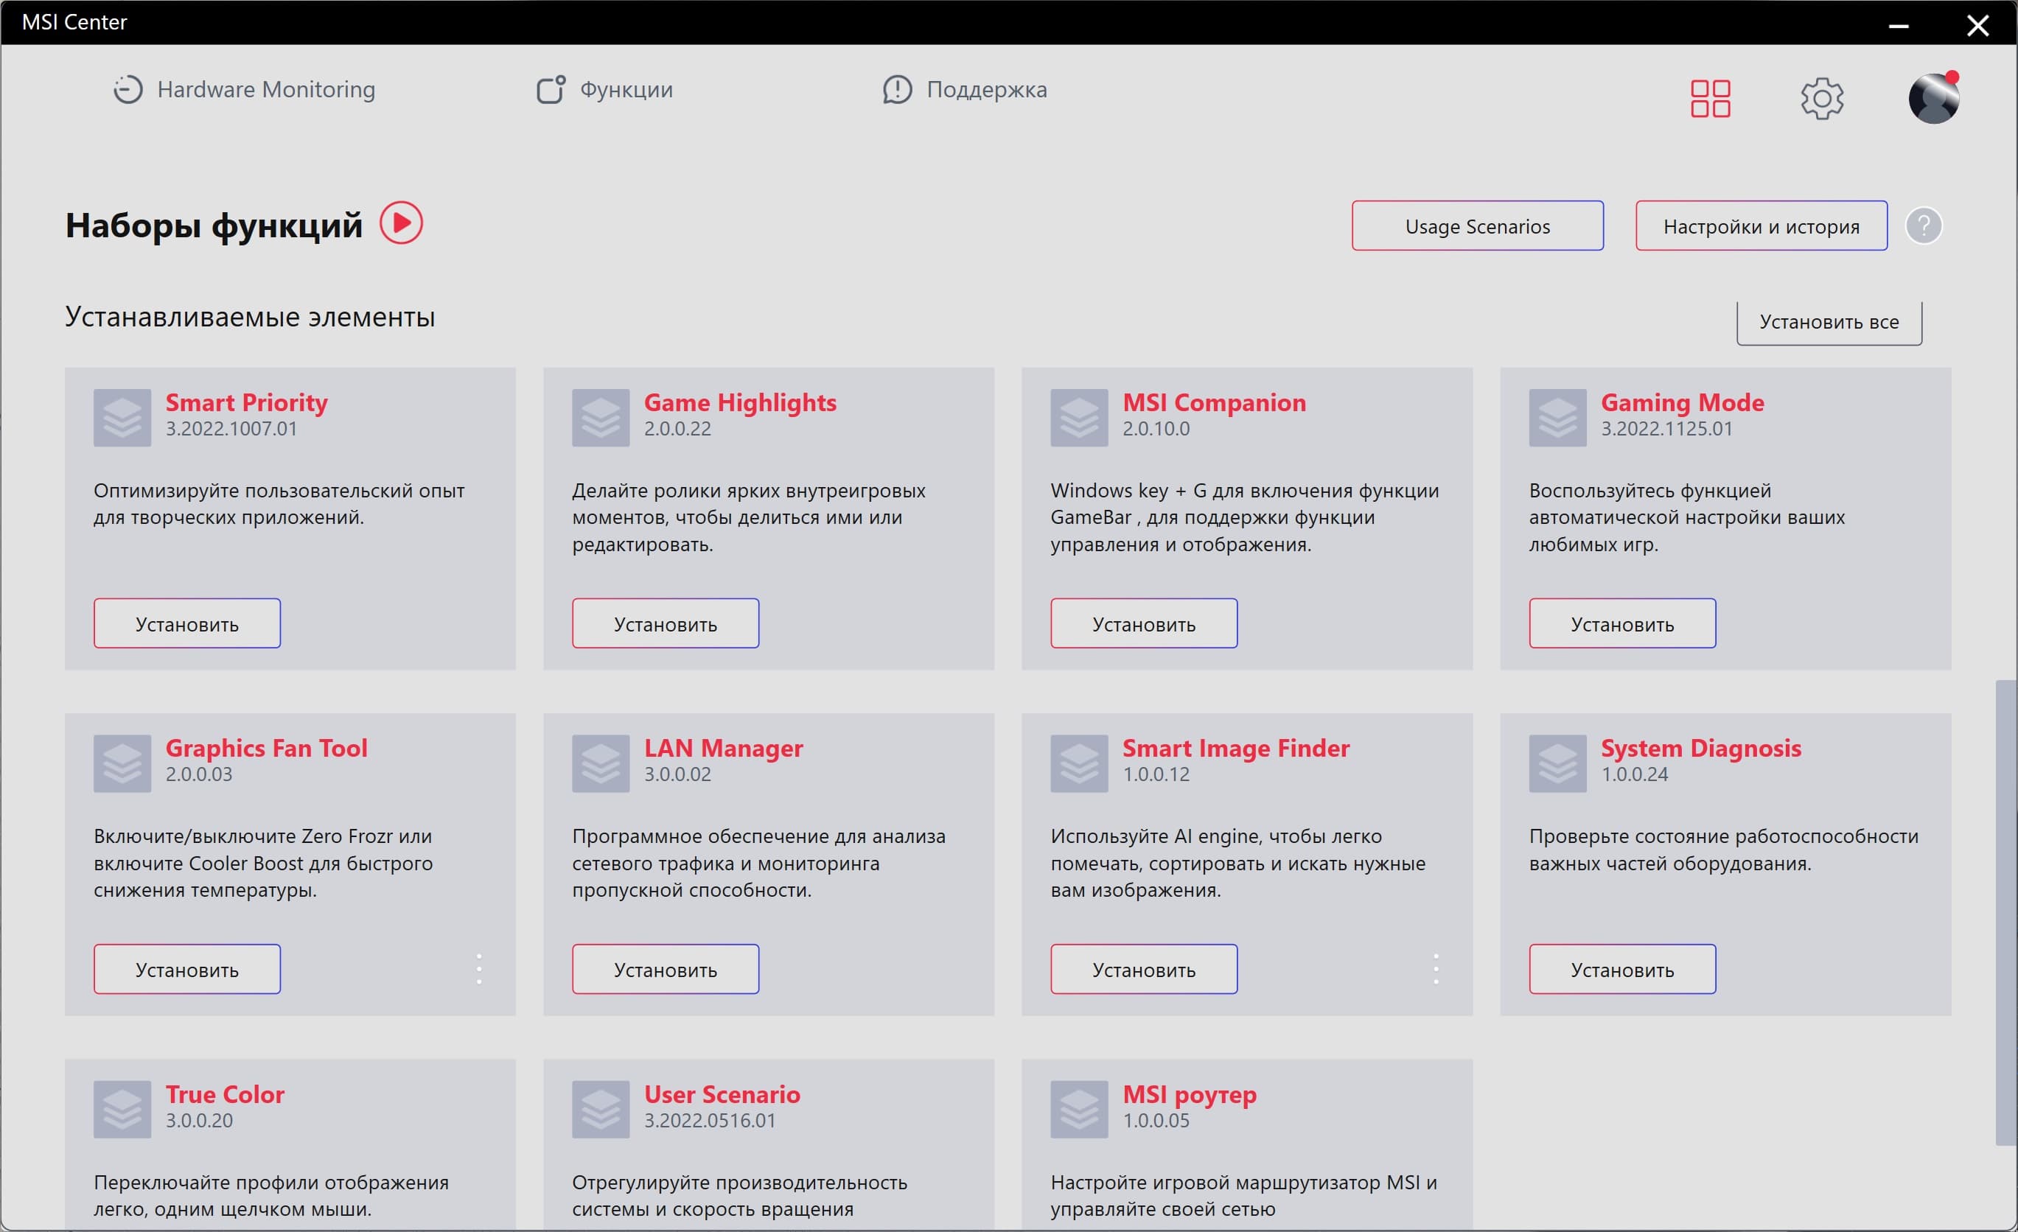
Task: Open the Функции tab
Action: [x=604, y=89]
